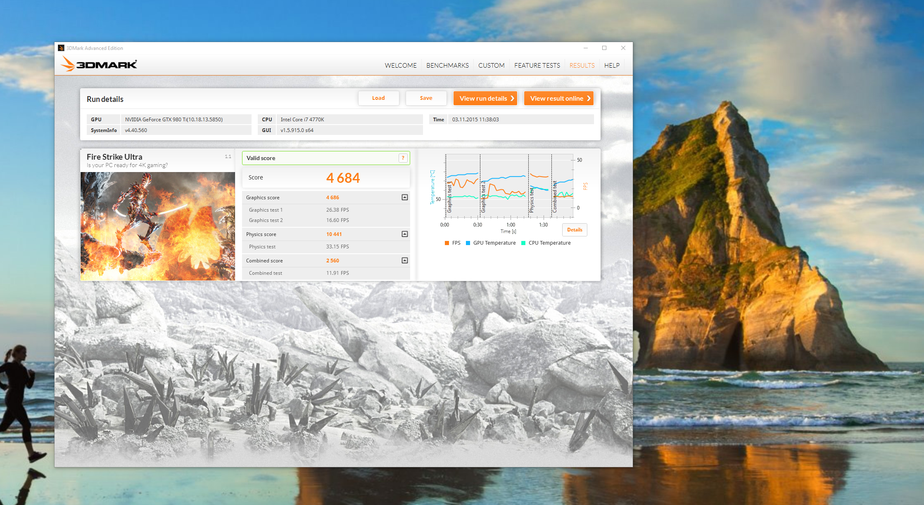Viewport: 924px width, 505px height.
Task: Click the 3DMark logo in the header
Action: point(99,64)
